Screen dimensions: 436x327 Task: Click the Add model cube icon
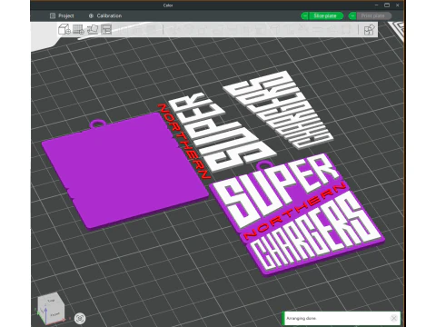(x=64, y=29)
